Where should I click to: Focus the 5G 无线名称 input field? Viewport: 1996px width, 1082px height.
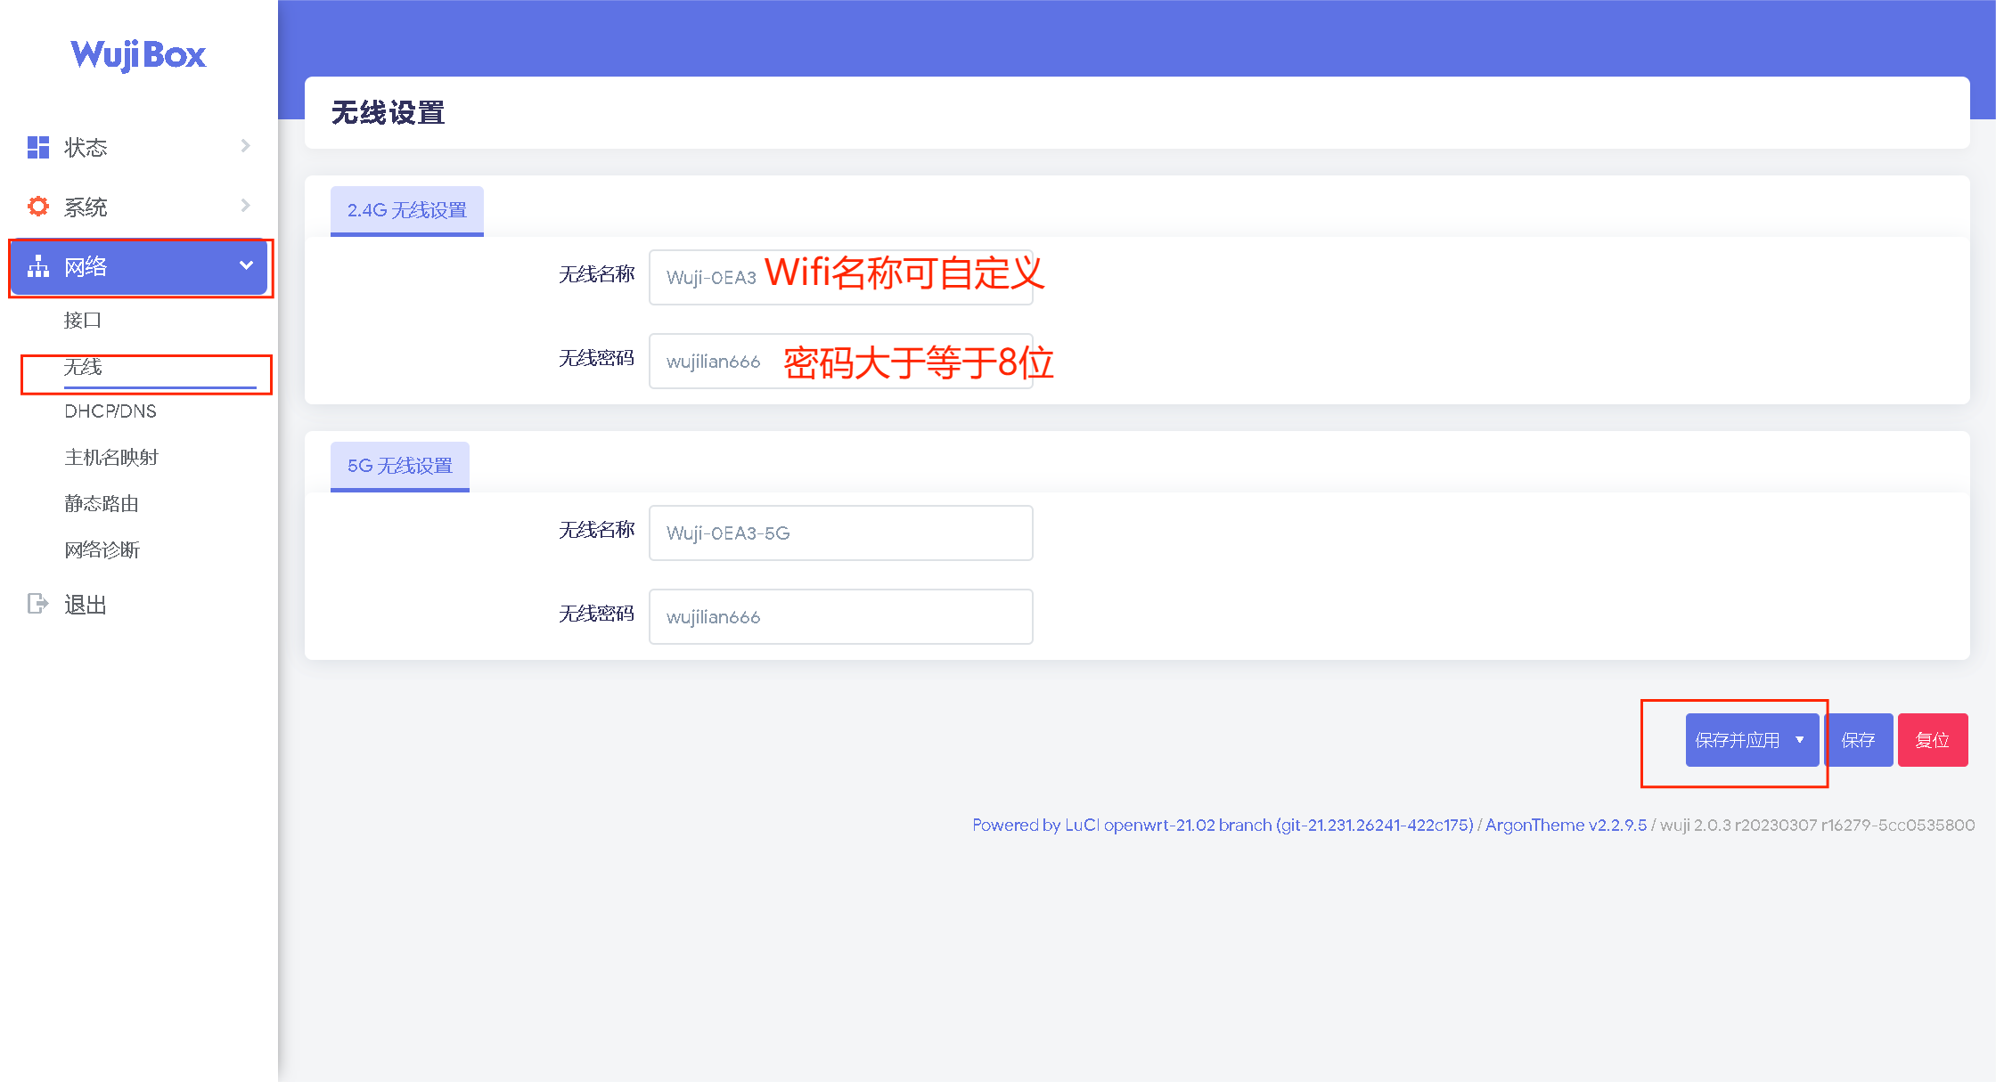click(x=840, y=533)
